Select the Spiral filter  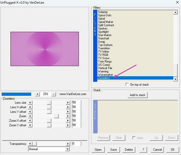tap(101, 19)
